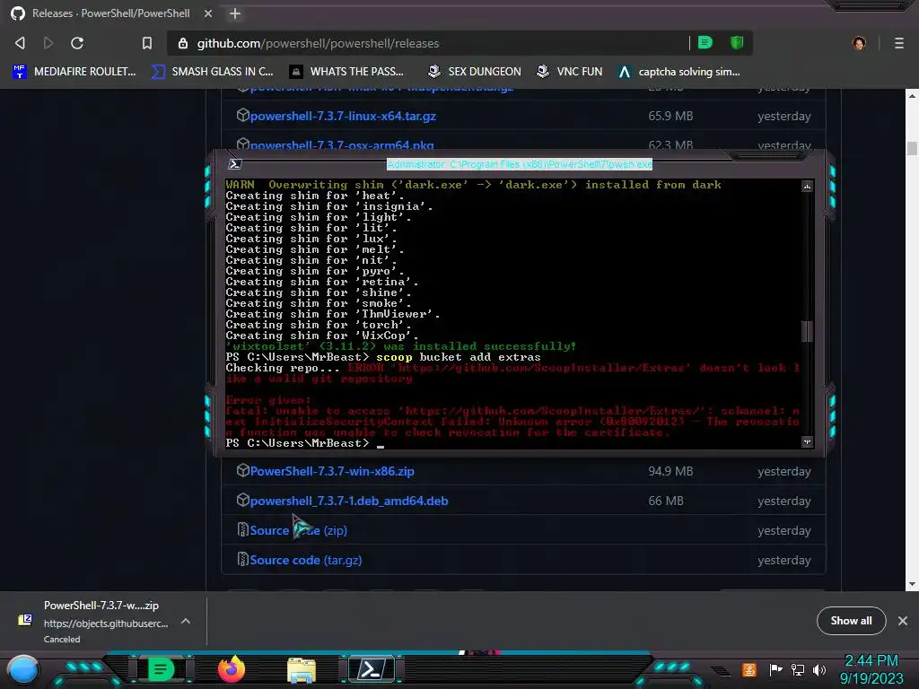The height and width of the screenshot is (689, 919).
Task: Select the Releases PowerShell/PowerShell tab
Action: click(111, 13)
